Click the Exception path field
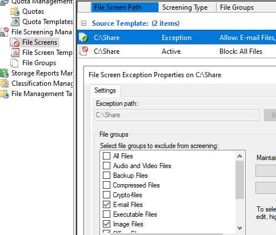The width and height of the screenshot is (276, 235). pyautogui.click(x=177, y=115)
